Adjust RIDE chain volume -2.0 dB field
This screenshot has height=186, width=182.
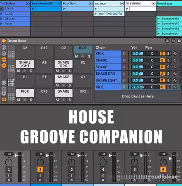click(x=138, y=87)
